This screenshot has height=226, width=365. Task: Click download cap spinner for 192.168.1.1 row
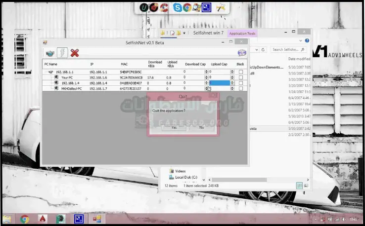[x=206, y=72]
